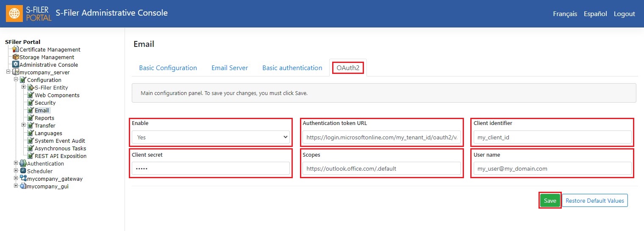Collapse the Configuration tree node
Viewport: 644px width, 231px height.
(16, 80)
